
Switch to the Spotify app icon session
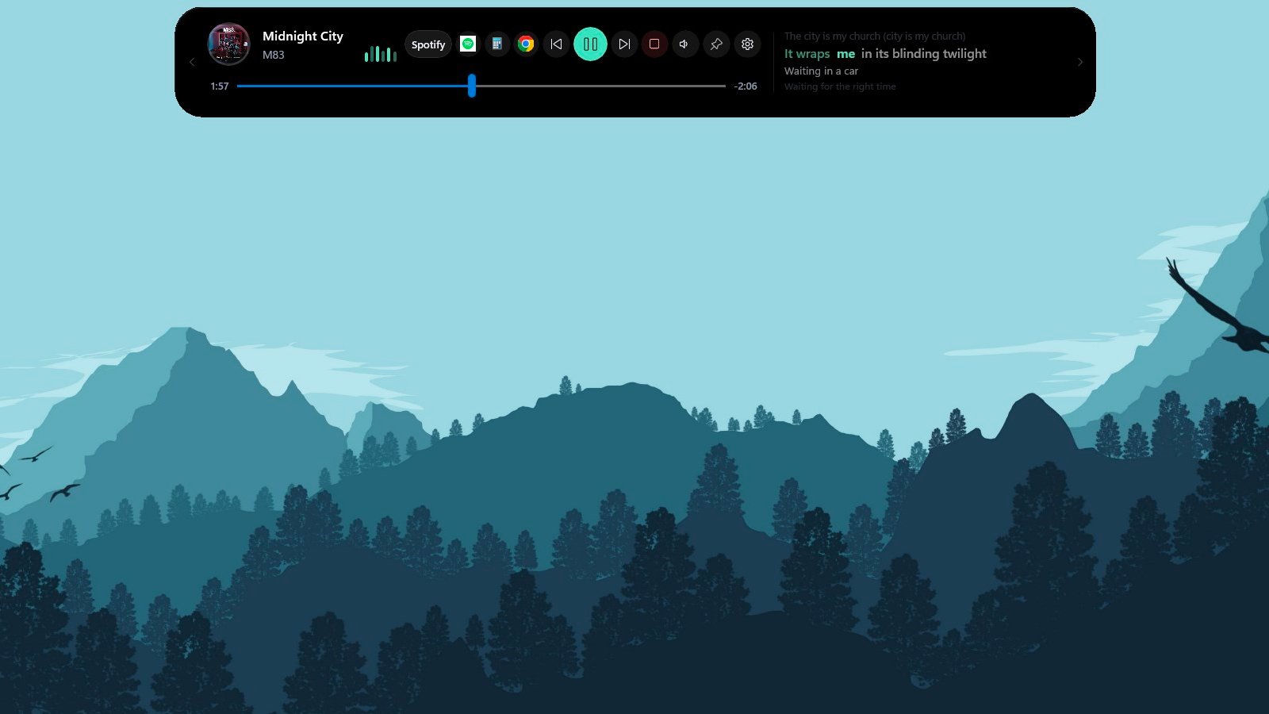468,44
